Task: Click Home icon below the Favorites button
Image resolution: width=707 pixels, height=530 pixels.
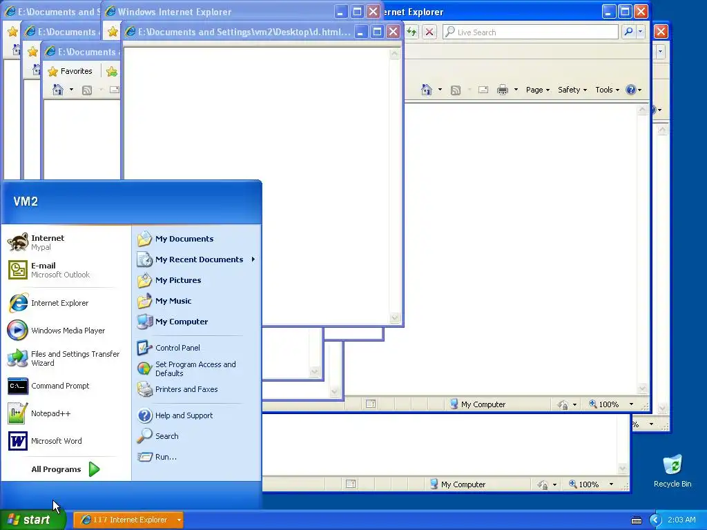Action: click(x=58, y=90)
